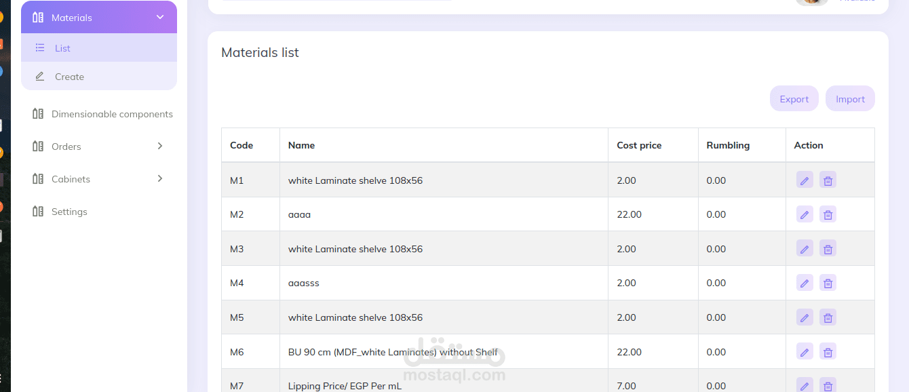
Task: Click the Dimensionable components icon
Action: (38, 114)
